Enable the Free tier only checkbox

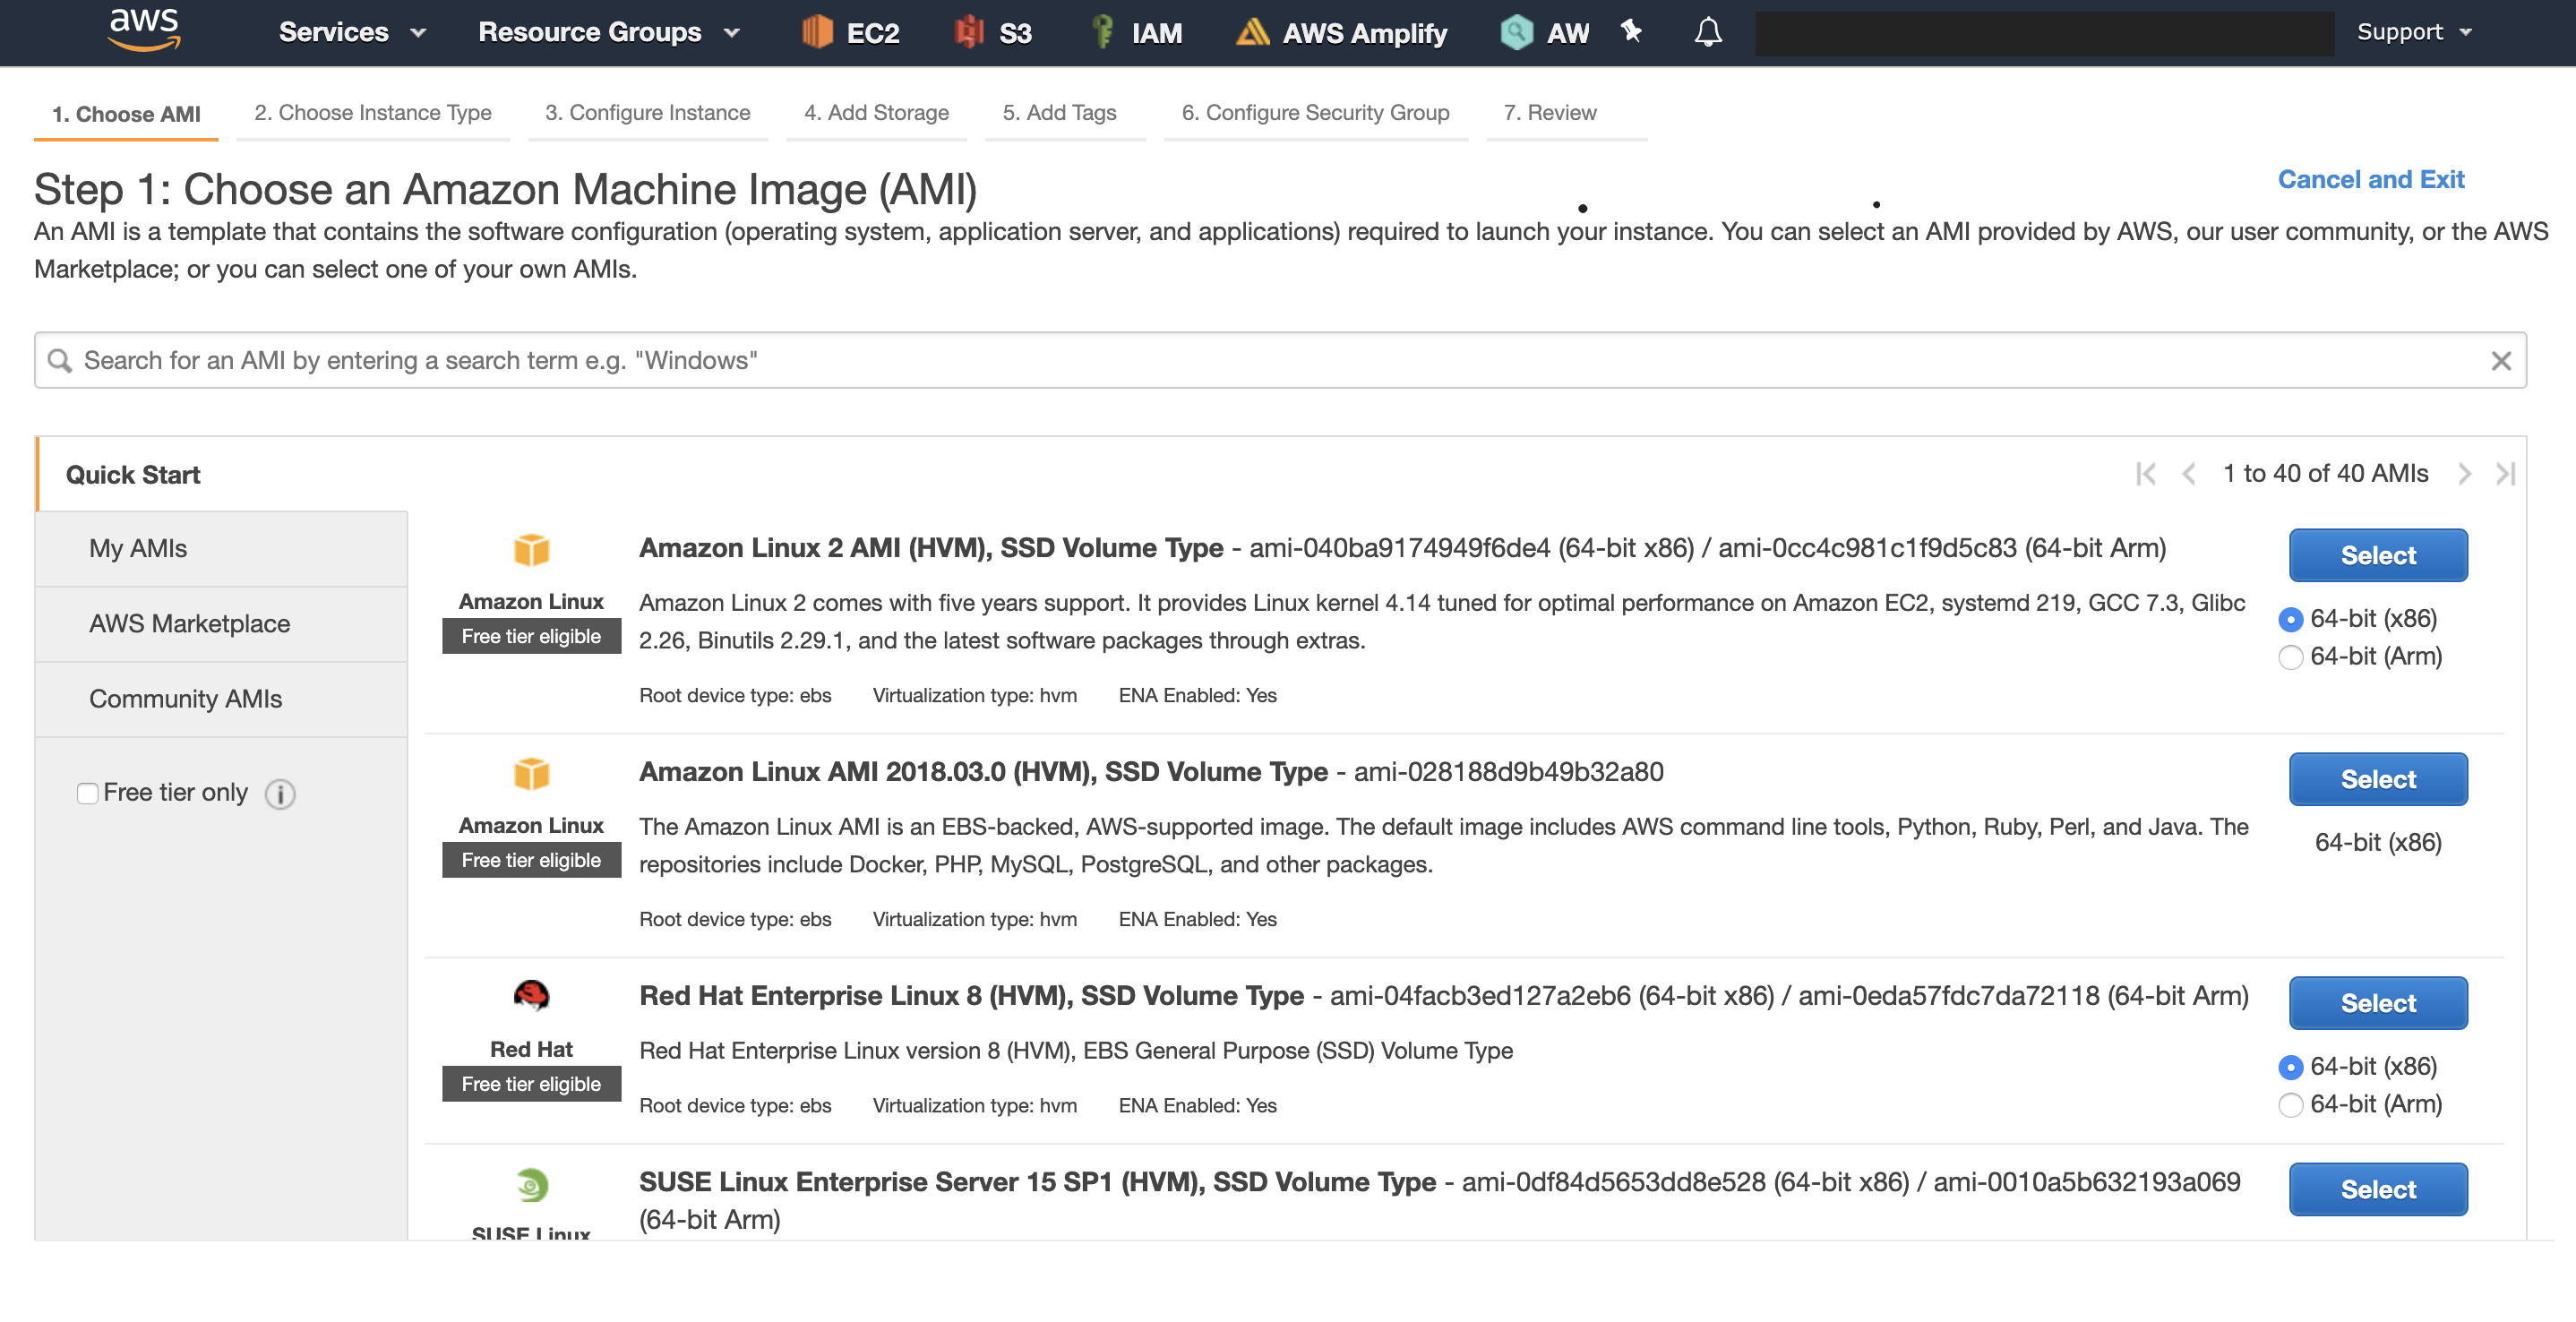click(88, 793)
